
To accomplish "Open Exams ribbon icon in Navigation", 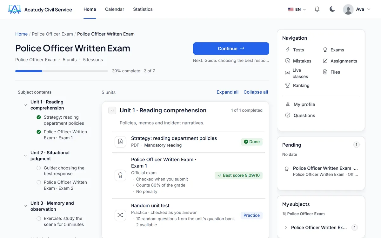I will [x=325, y=50].
